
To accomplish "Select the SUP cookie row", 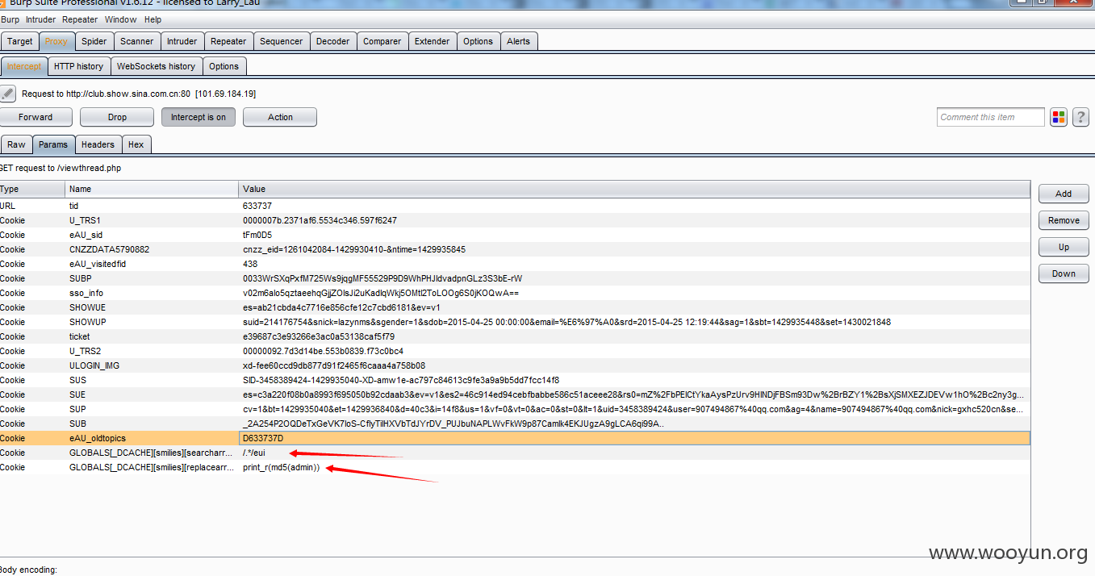I will (x=515, y=409).
